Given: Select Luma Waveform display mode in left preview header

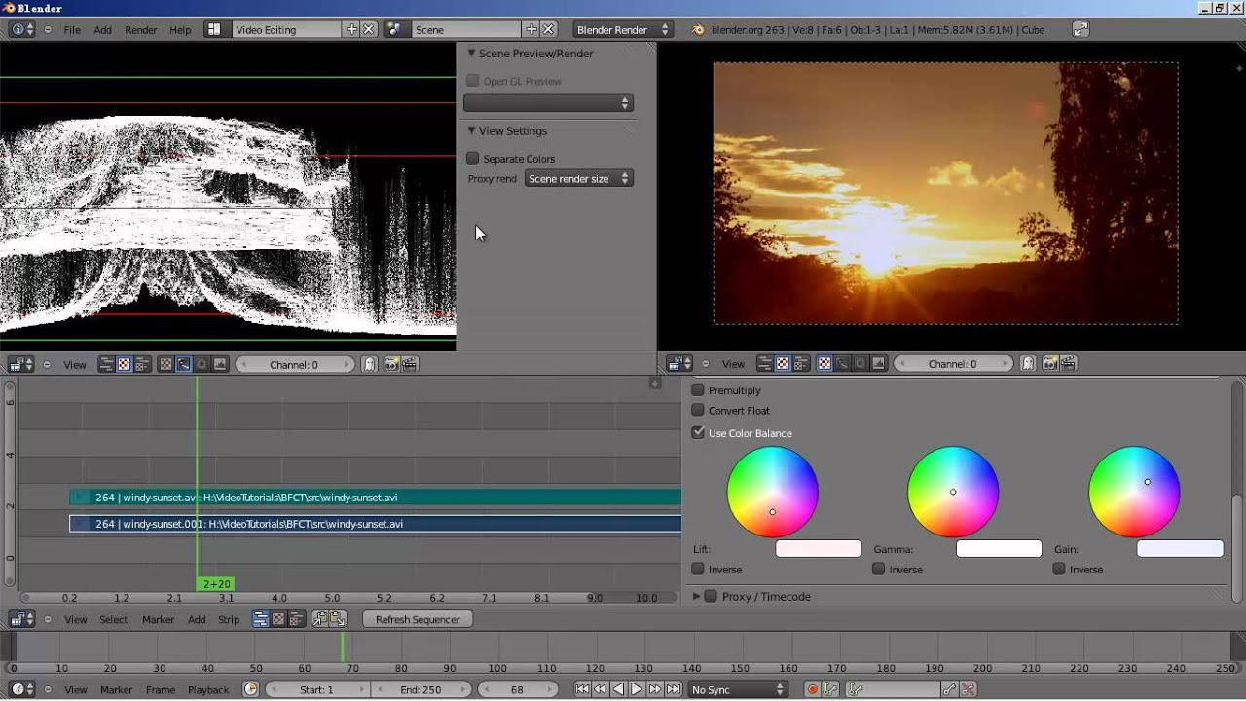Looking at the screenshot, I should [183, 364].
